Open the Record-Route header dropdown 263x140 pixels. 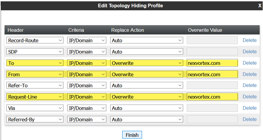click(x=35, y=40)
